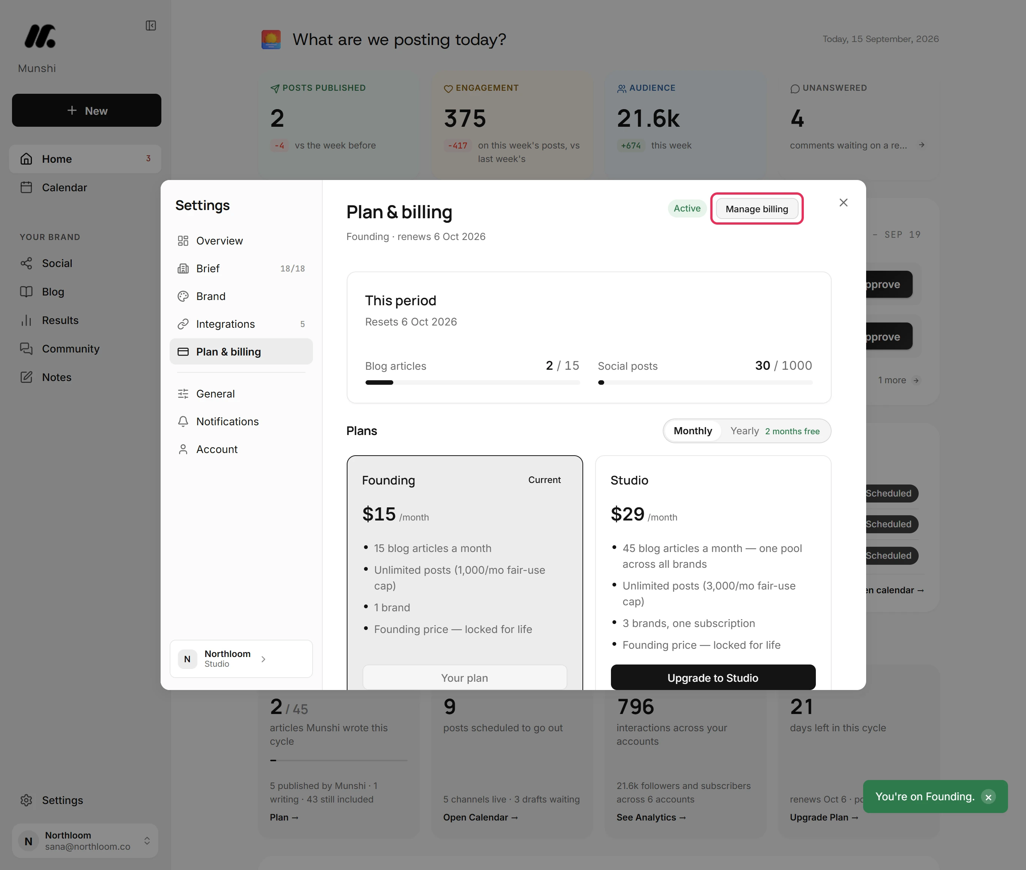Click the General sliders icon
1026x870 pixels.
(x=183, y=394)
